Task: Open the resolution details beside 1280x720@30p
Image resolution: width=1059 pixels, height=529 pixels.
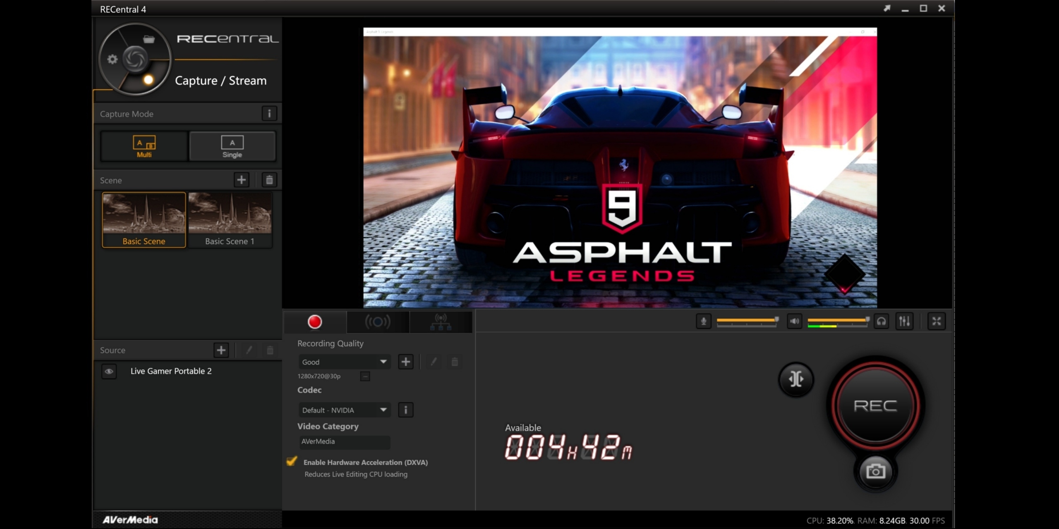Action: pyautogui.click(x=365, y=376)
